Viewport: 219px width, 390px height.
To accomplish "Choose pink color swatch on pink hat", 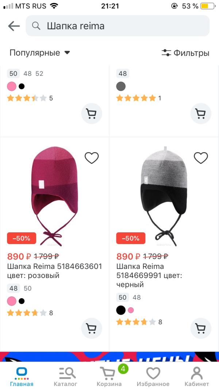I will [12, 301].
